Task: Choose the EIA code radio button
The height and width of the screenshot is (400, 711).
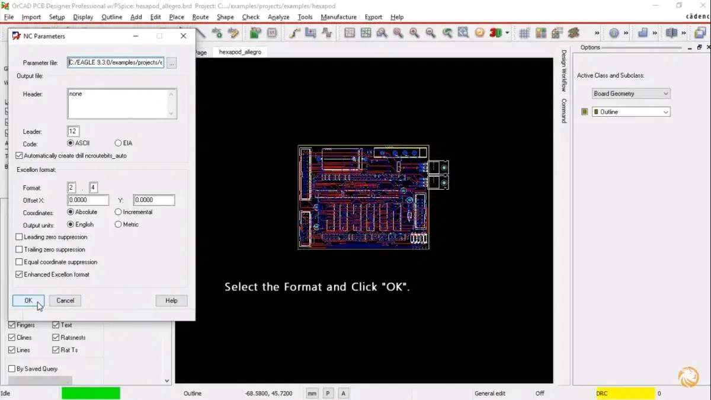Action: [x=118, y=143]
